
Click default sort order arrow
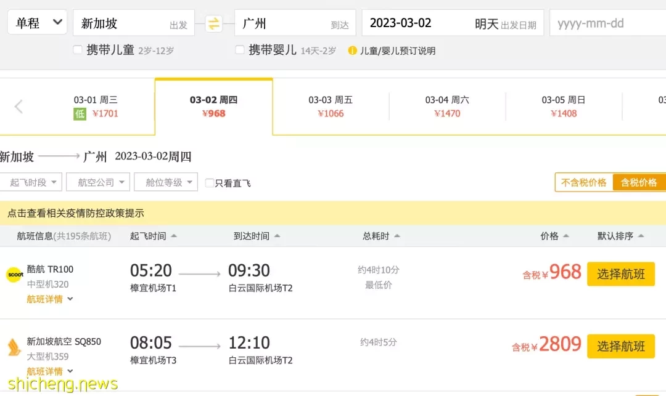(641, 236)
